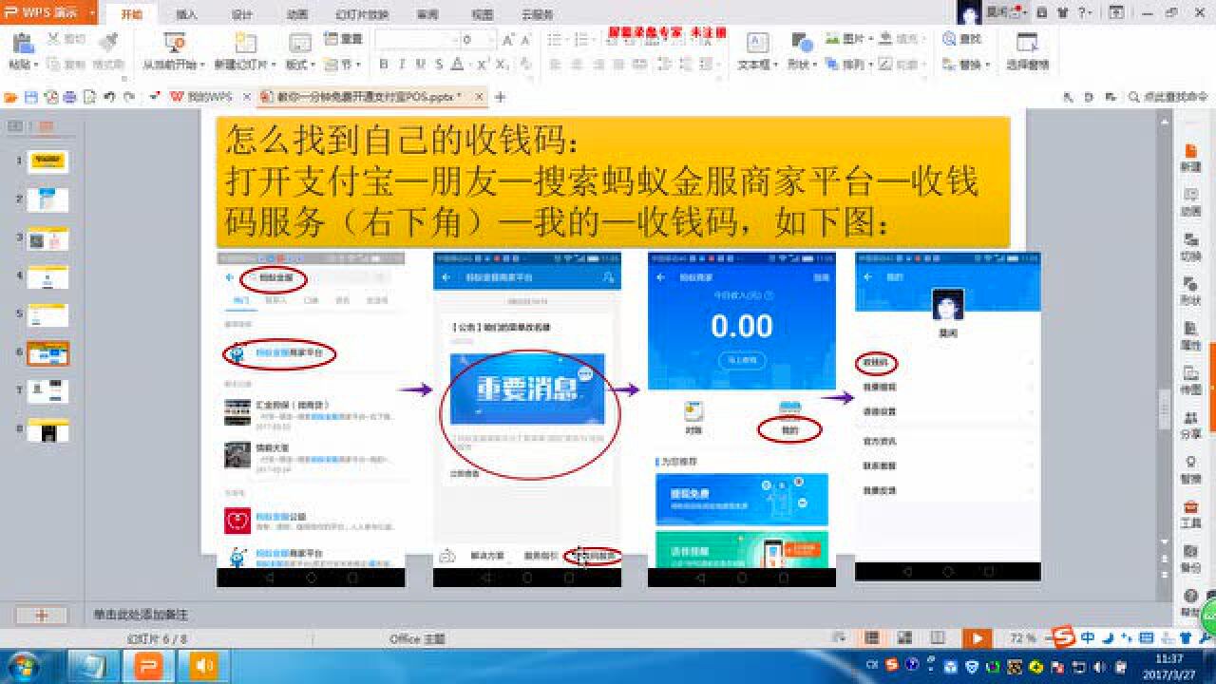
Task: Decrease font size with smaller A icon
Action: coord(526,40)
